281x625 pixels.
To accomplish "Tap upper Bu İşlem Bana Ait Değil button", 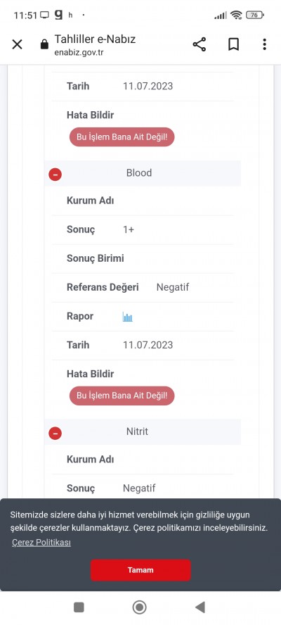I will point(122,137).
